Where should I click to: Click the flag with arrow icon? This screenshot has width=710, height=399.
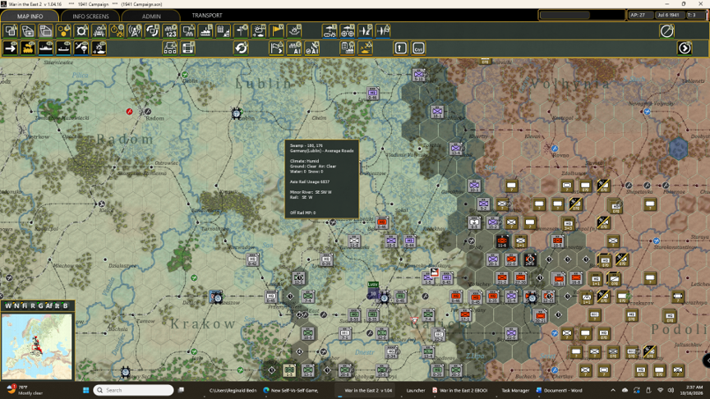(277, 48)
